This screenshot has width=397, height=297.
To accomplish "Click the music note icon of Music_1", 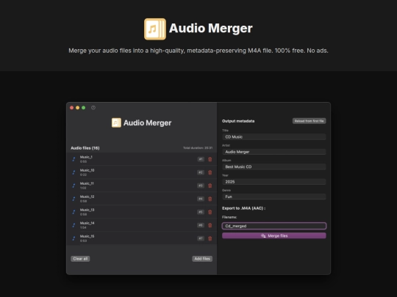I will pos(74,159).
